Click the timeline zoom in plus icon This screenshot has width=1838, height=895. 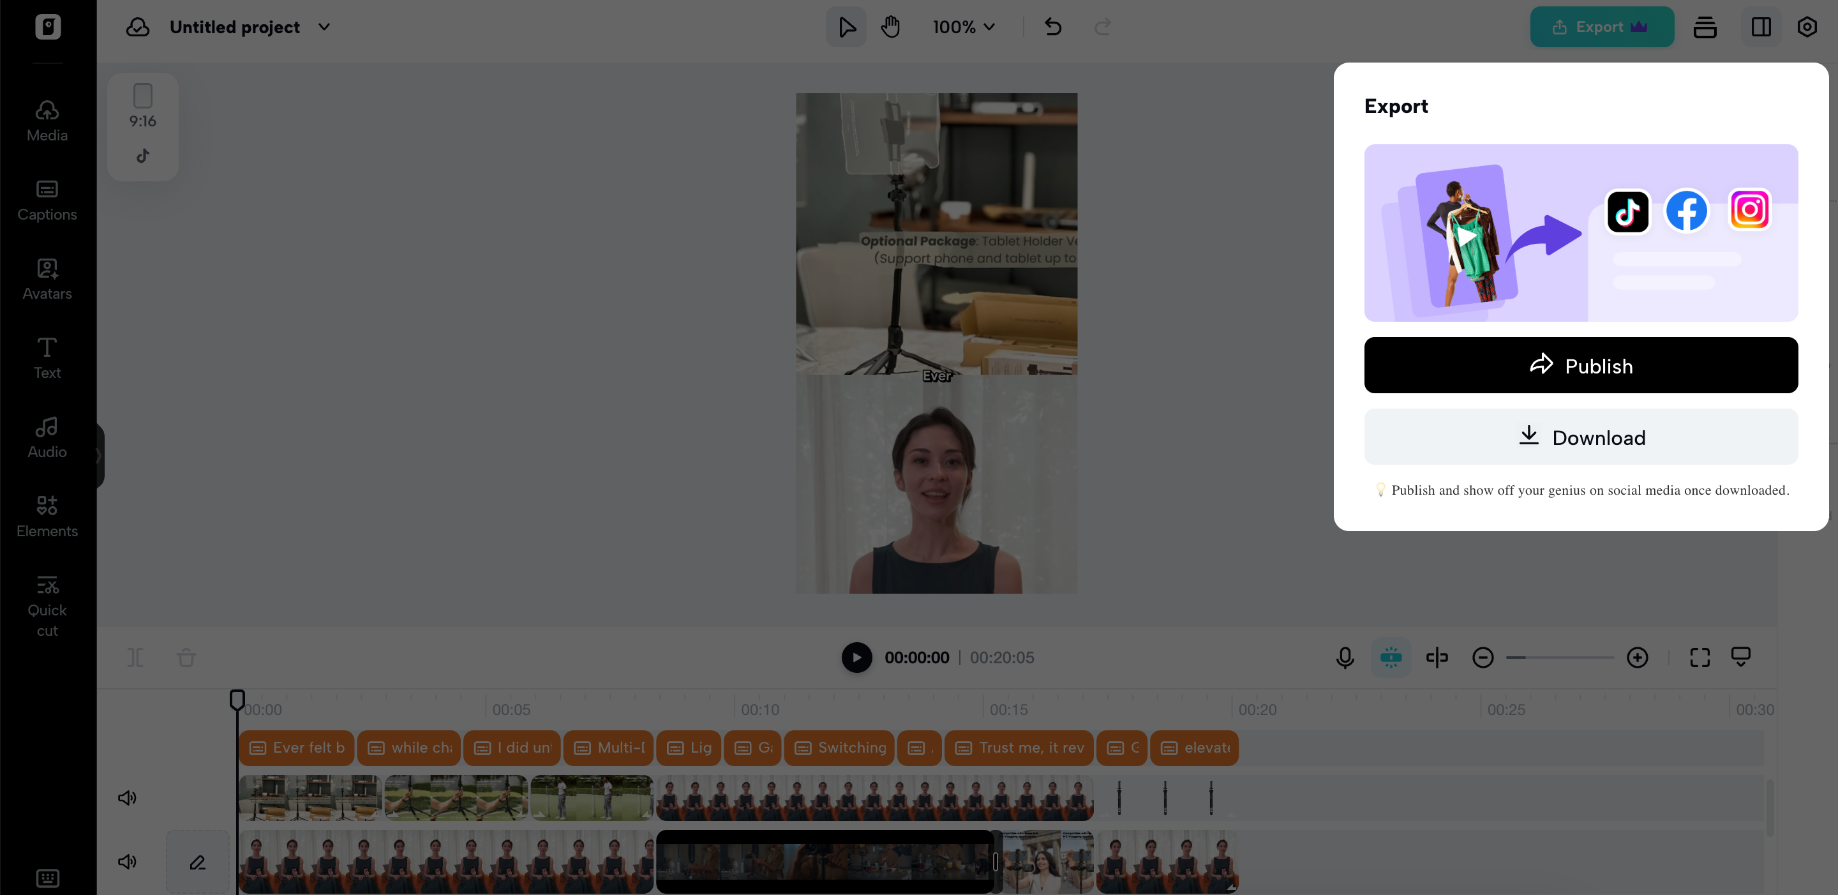click(x=1637, y=658)
